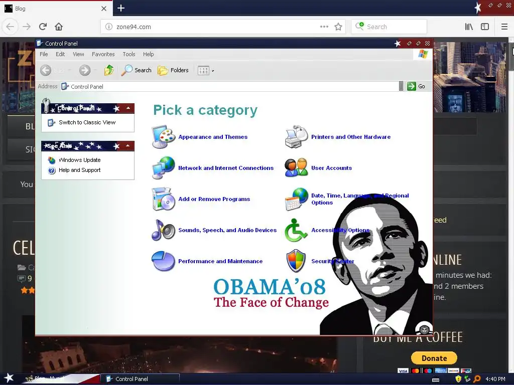Collapse the Control Panel sidebar section
This screenshot has height=385, width=514.
pyautogui.click(x=128, y=108)
